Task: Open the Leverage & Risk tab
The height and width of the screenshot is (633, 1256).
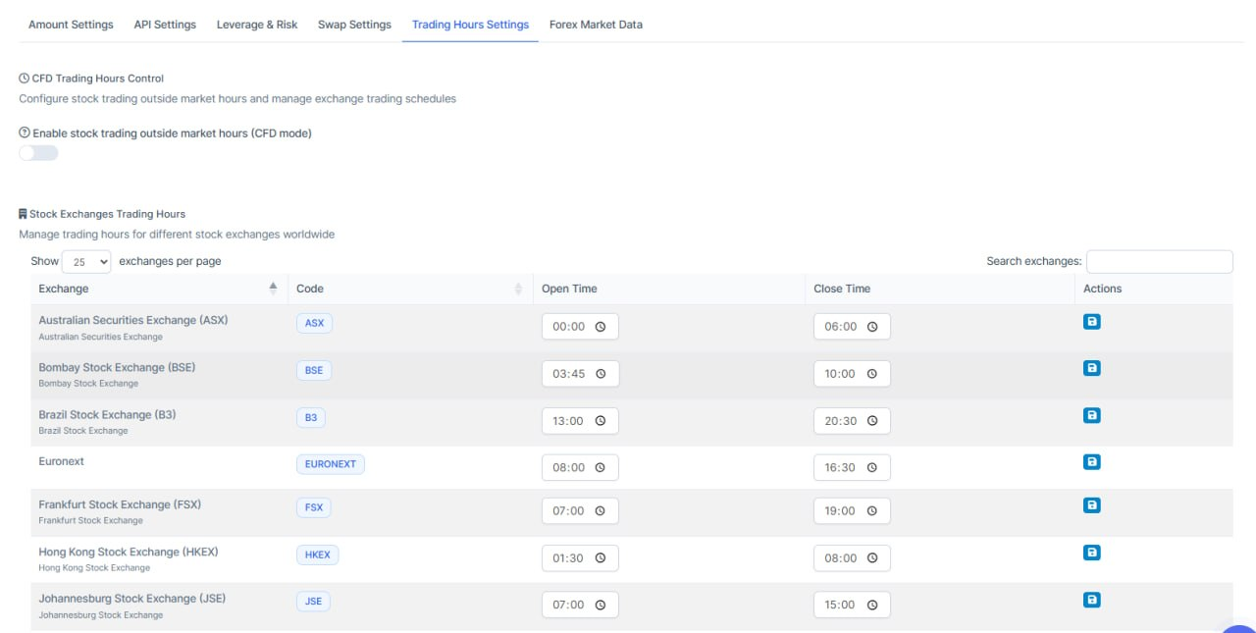Action: point(257,25)
